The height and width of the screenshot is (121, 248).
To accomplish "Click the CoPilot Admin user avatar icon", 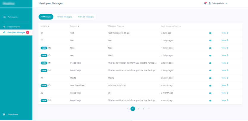I will pos(210,3).
